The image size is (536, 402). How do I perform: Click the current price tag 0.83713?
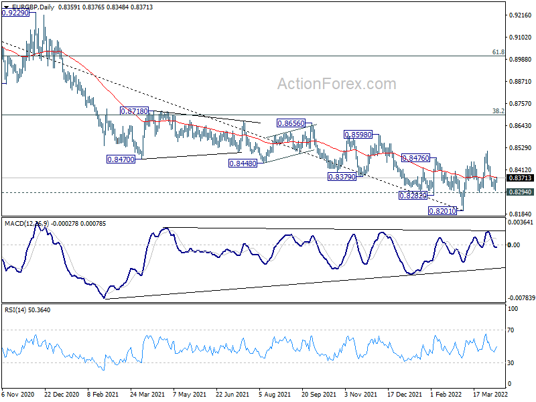[520, 178]
